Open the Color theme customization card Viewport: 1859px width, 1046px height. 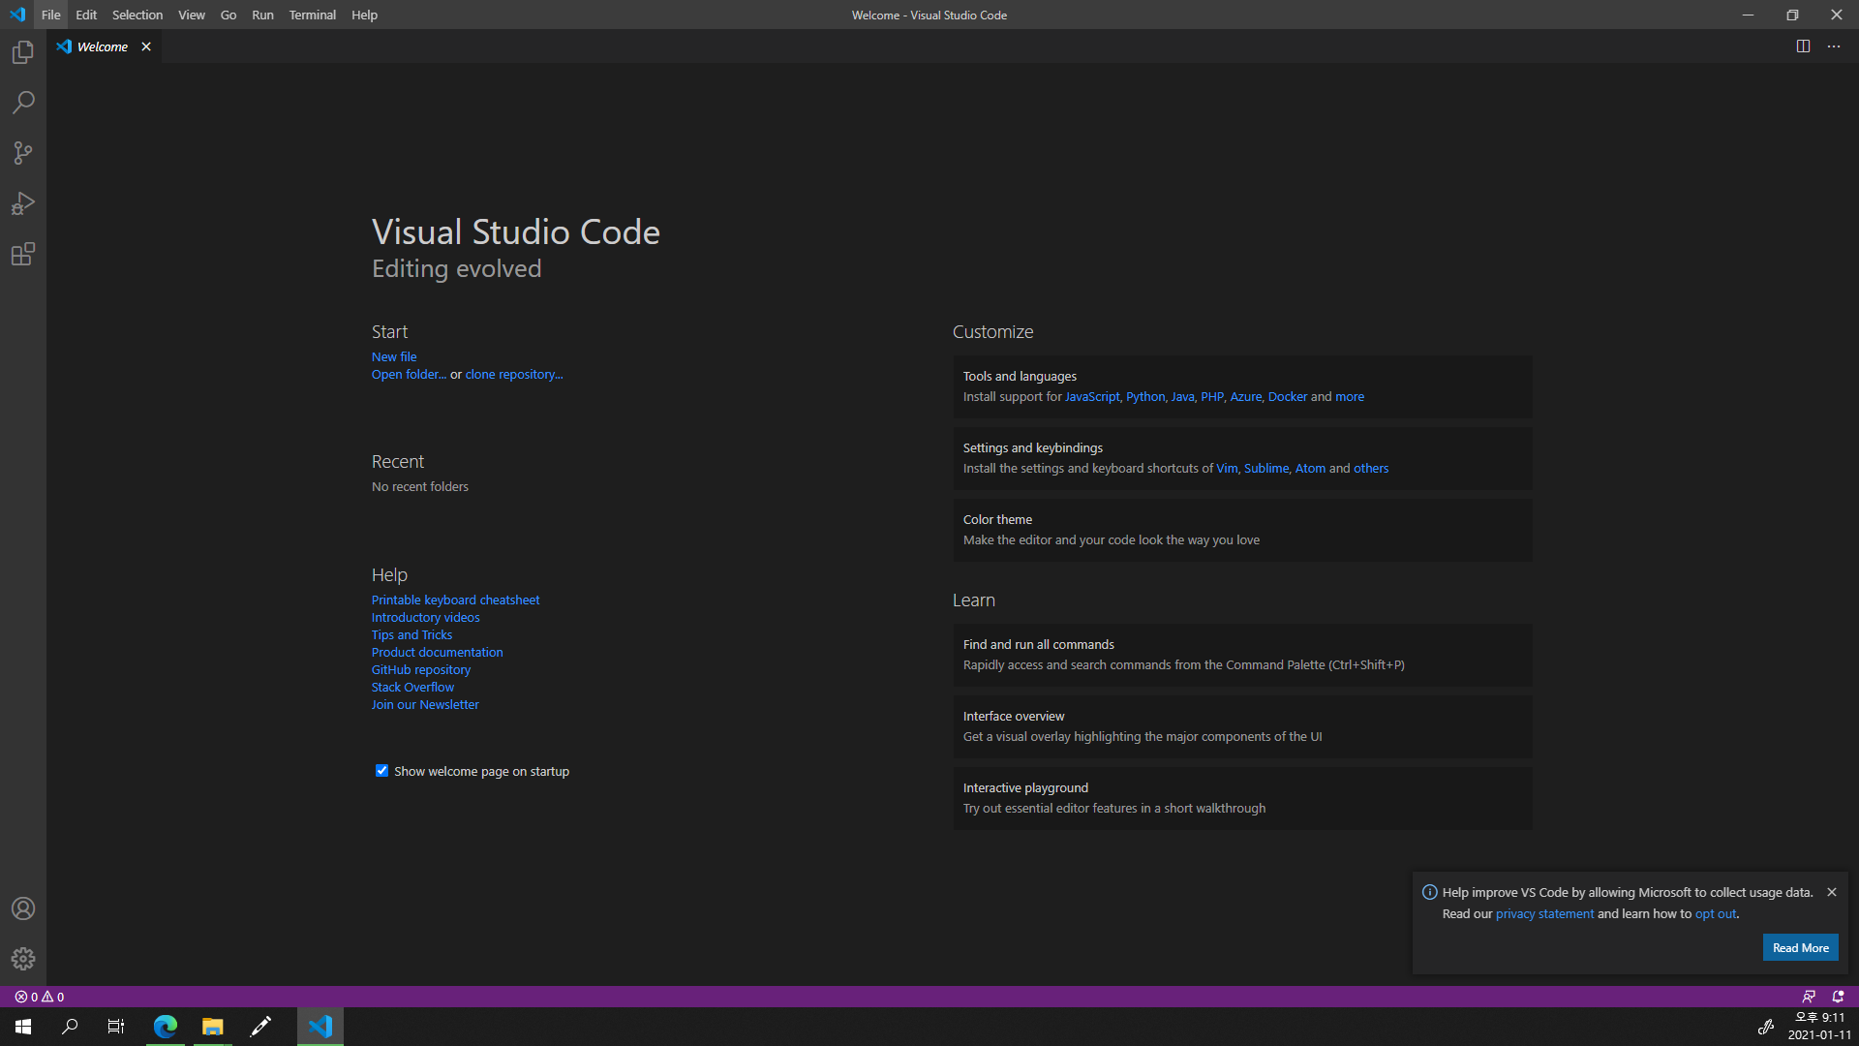1242,530
